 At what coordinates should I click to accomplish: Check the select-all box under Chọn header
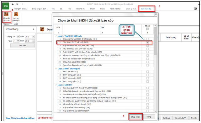click(147, 29)
